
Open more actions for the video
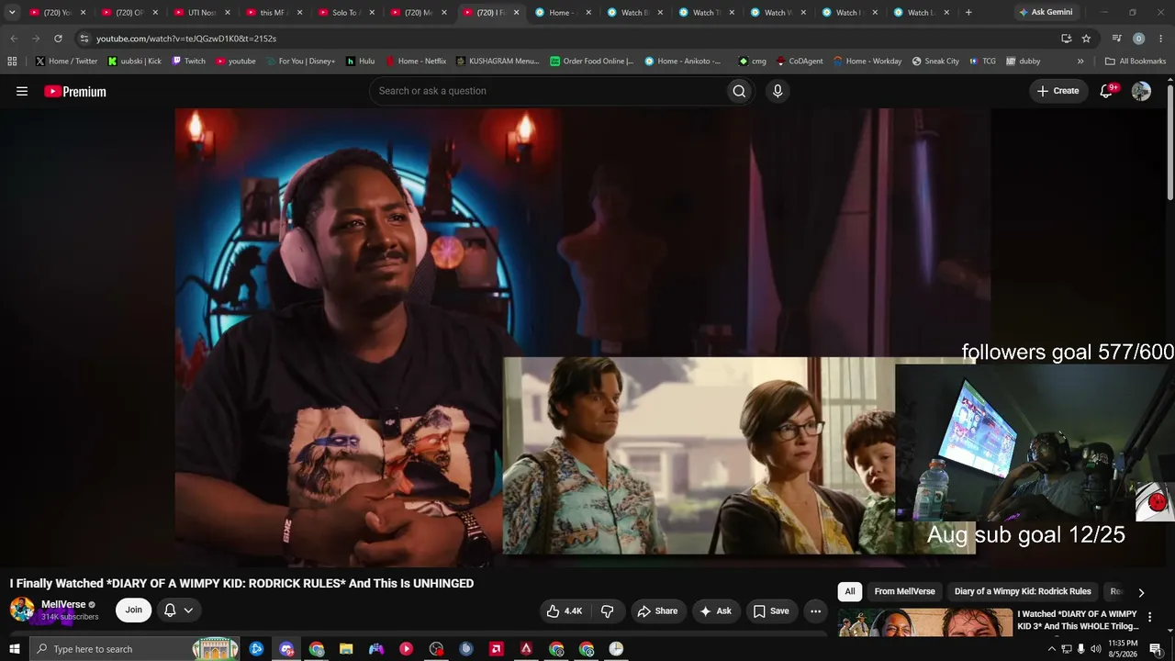coord(815,611)
